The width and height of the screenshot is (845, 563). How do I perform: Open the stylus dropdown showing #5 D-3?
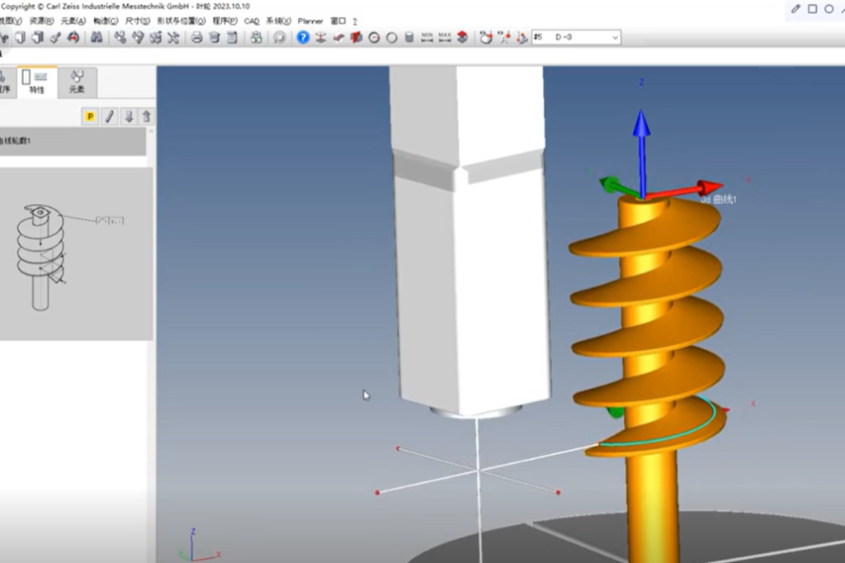point(576,37)
